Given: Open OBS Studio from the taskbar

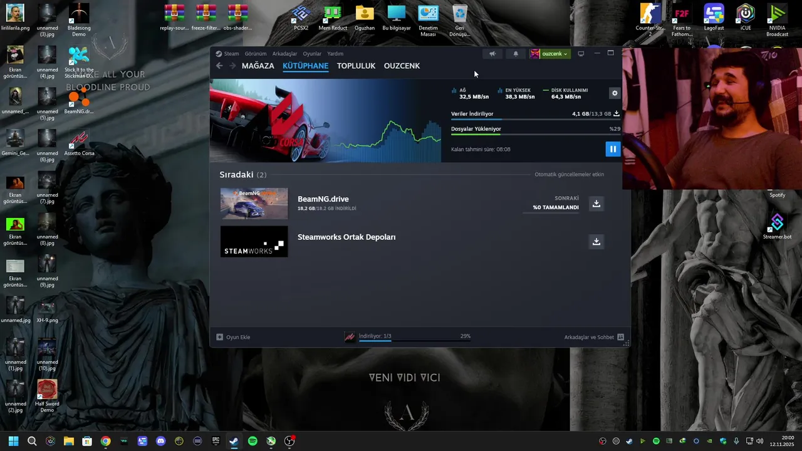Looking at the screenshot, I should (289, 441).
